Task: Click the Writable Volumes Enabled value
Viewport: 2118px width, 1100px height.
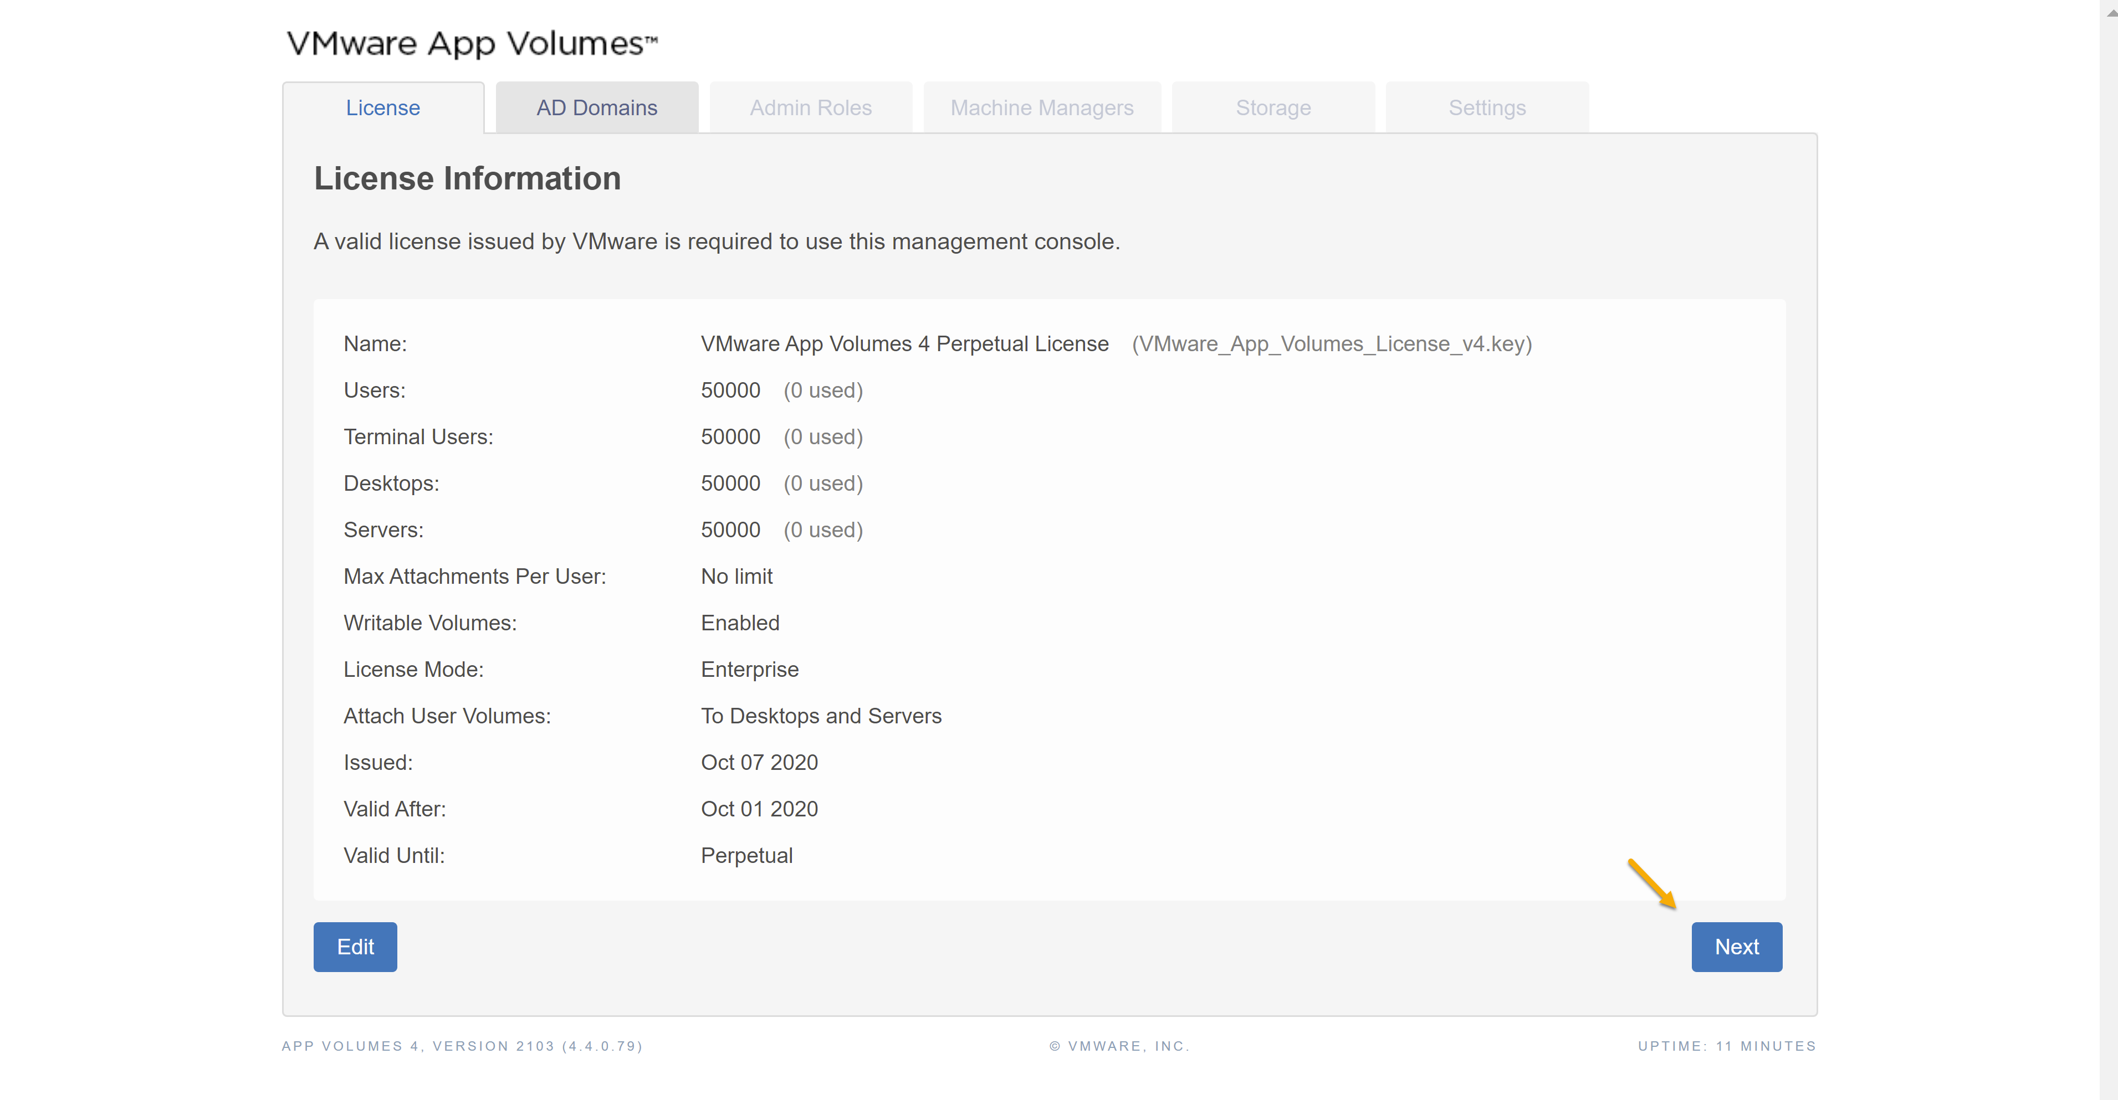Action: pos(740,623)
